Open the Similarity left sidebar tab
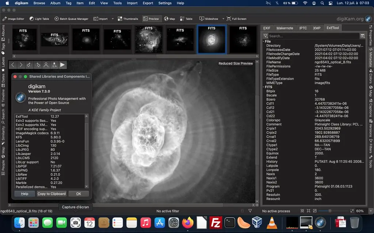This screenshot has height=233, width=374. click(x=3, y=135)
